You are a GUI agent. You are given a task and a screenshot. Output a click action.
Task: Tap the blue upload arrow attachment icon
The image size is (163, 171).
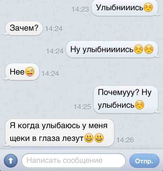pyautogui.click(x=11, y=161)
